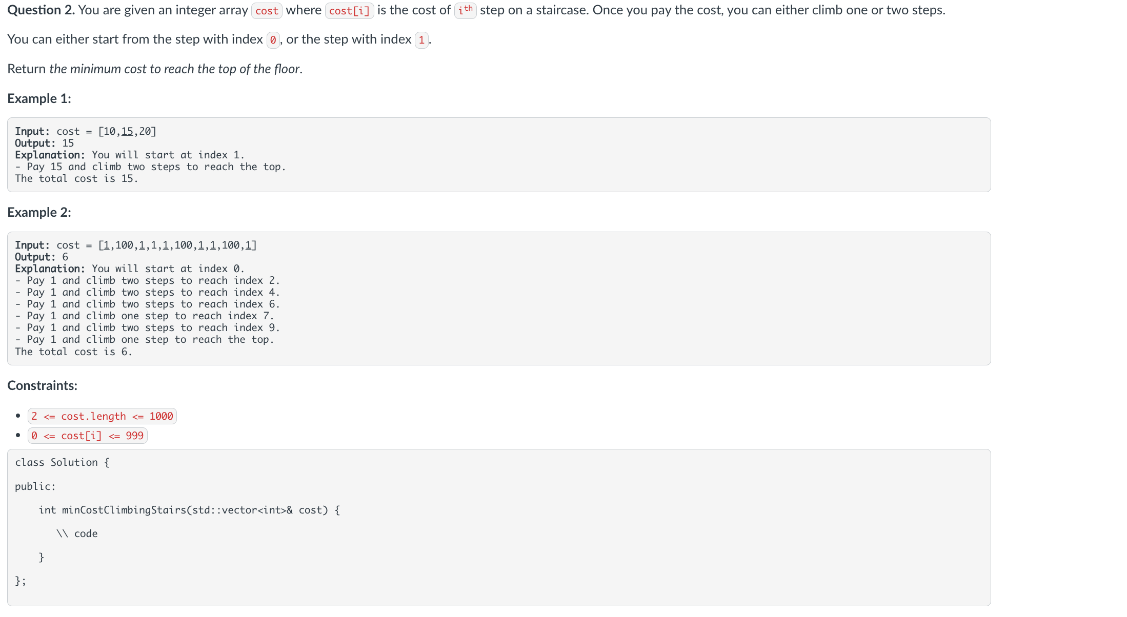This screenshot has height=617, width=1127.
Task: Select the index 0 badge in the prompt
Action: click(273, 39)
